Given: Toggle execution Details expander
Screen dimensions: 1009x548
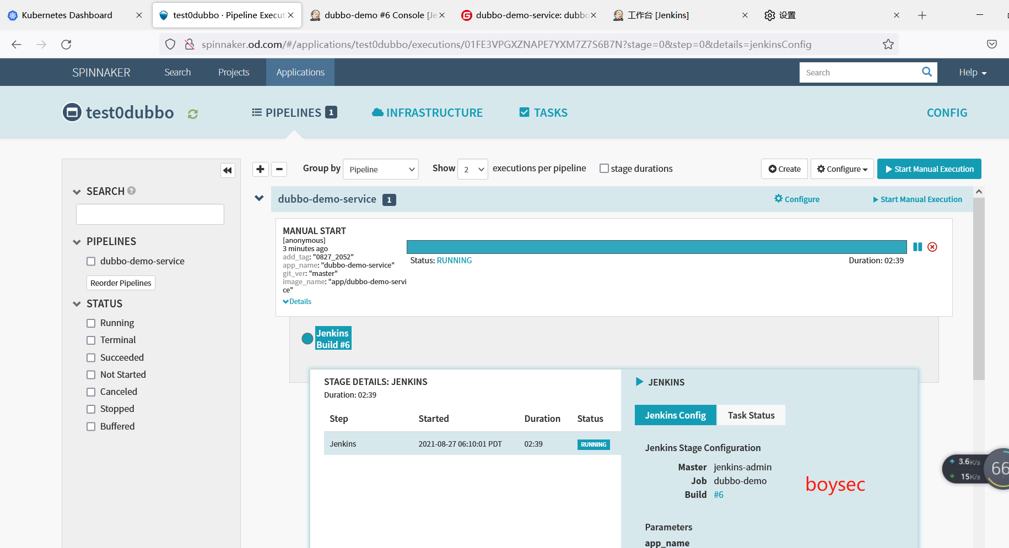Looking at the screenshot, I should (x=298, y=301).
